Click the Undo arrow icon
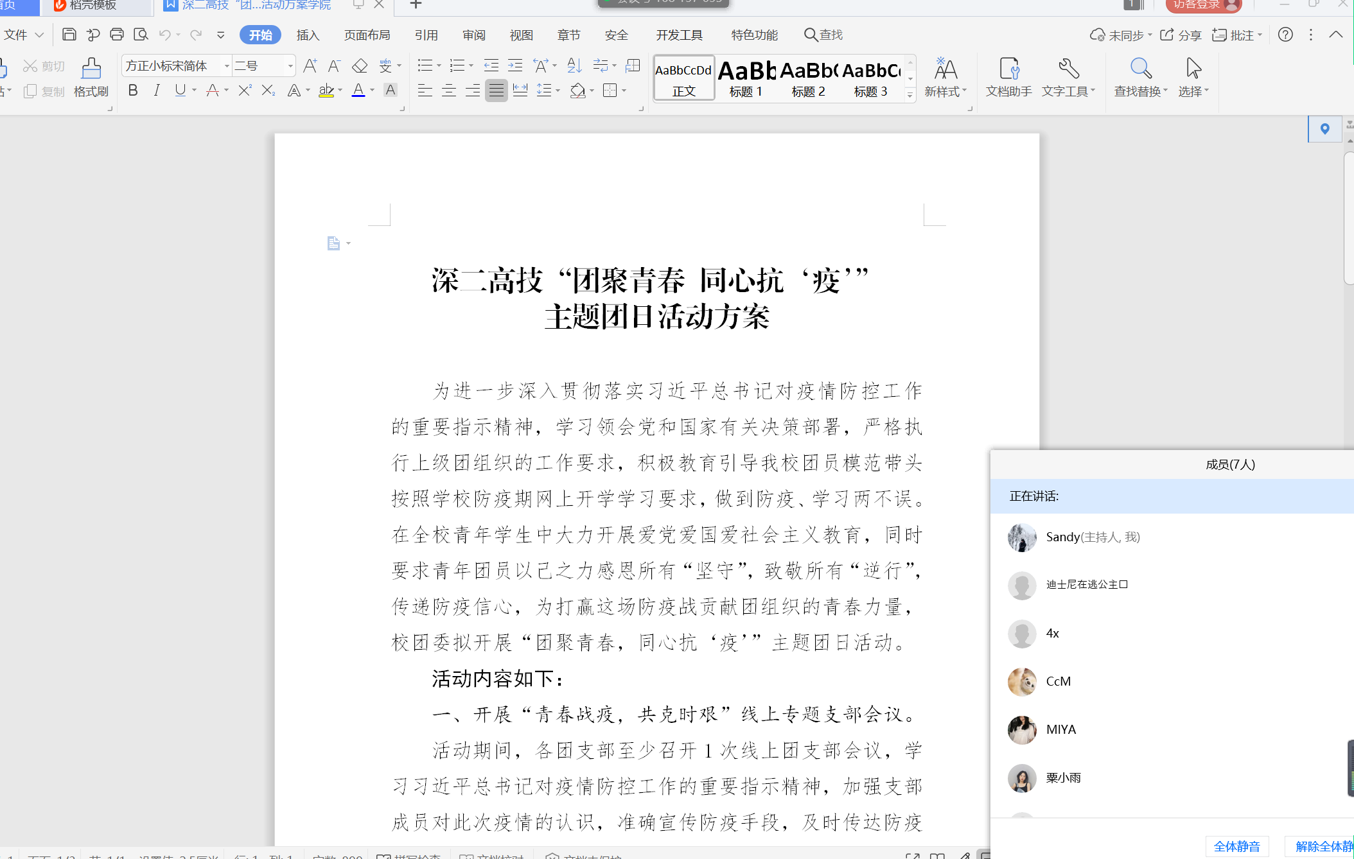Screen dimensions: 1354x859 (165, 35)
